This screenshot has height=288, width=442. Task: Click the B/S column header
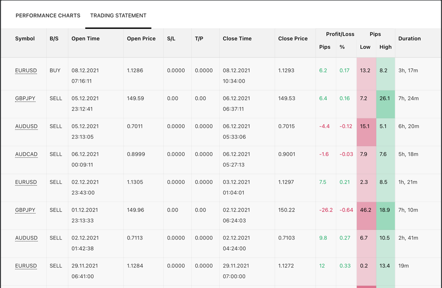click(x=54, y=39)
